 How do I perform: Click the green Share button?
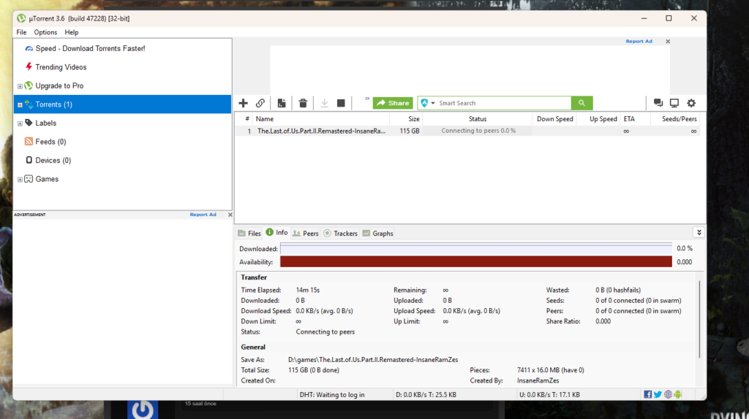click(393, 103)
